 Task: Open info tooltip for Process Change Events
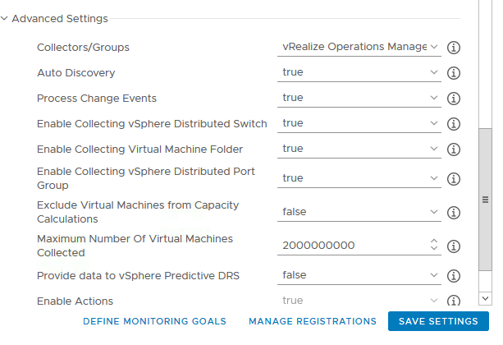point(454,99)
